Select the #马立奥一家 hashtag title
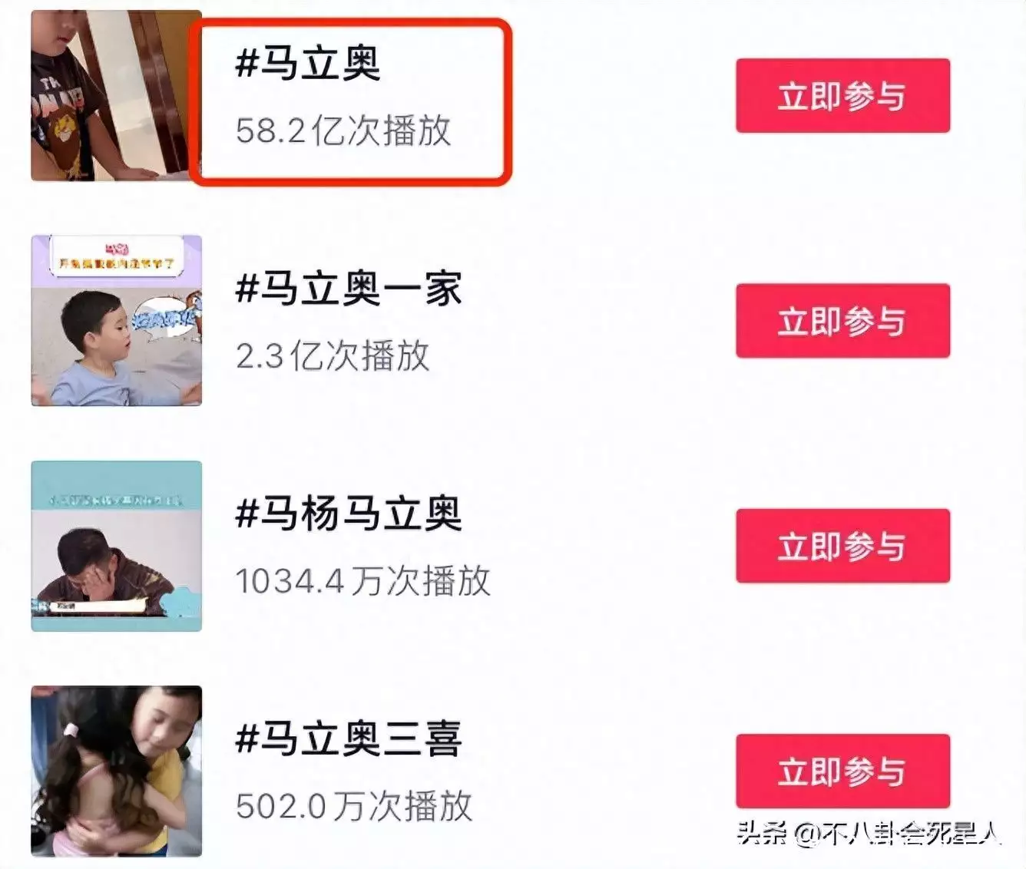The image size is (1026, 869). (349, 288)
